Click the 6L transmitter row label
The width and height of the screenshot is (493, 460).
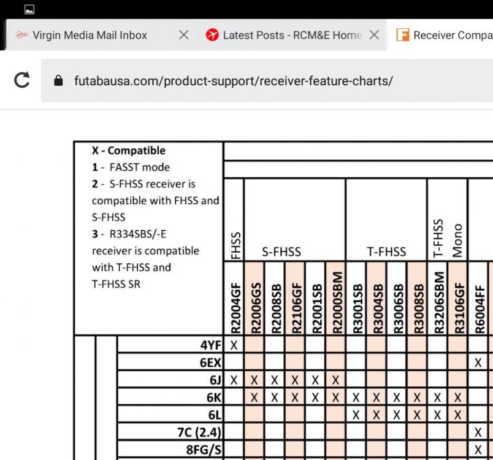point(215,415)
